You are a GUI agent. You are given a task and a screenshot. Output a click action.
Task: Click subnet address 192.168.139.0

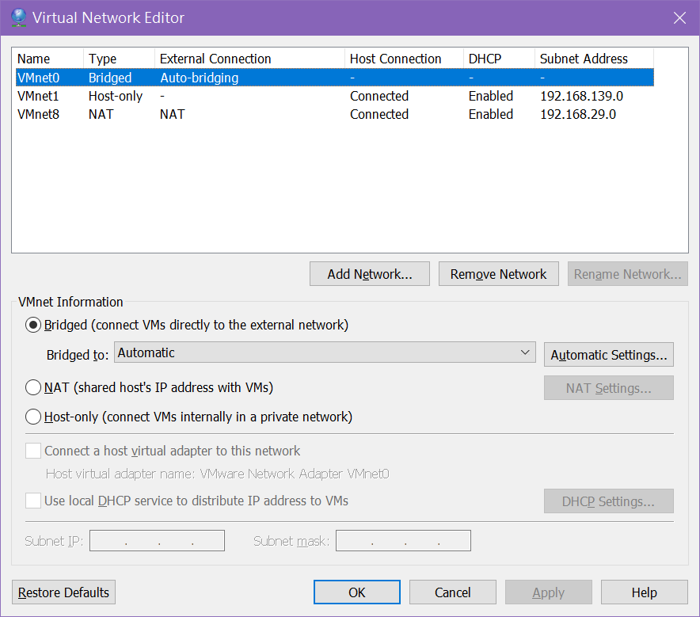click(582, 96)
